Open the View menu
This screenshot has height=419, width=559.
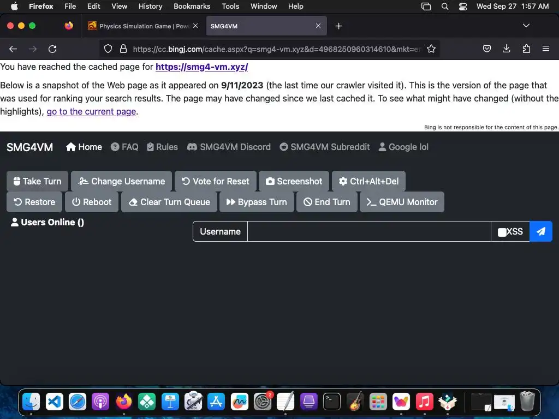click(x=119, y=6)
